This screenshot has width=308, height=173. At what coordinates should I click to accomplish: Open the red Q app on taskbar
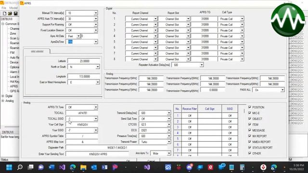211,167
